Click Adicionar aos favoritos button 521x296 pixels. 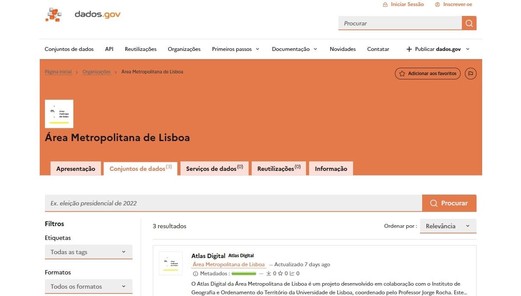coord(428,73)
